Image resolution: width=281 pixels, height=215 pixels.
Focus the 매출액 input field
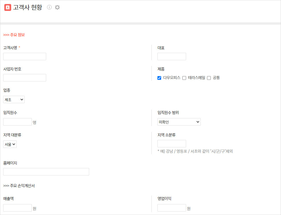[17, 208]
